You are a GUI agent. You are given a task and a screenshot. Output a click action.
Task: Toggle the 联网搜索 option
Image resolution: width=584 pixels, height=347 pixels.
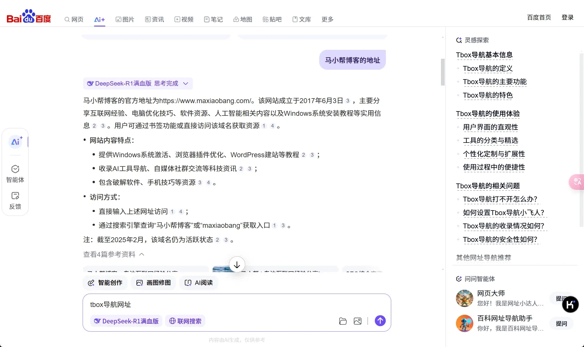coord(185,321)
